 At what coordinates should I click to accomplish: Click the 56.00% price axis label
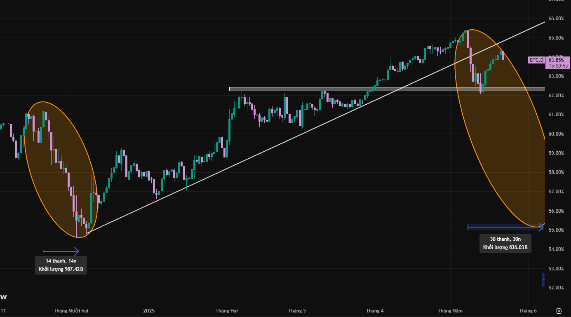click(556, 211)
